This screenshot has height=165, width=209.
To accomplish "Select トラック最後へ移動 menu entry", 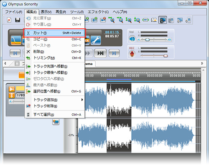I will click(55, 72).
